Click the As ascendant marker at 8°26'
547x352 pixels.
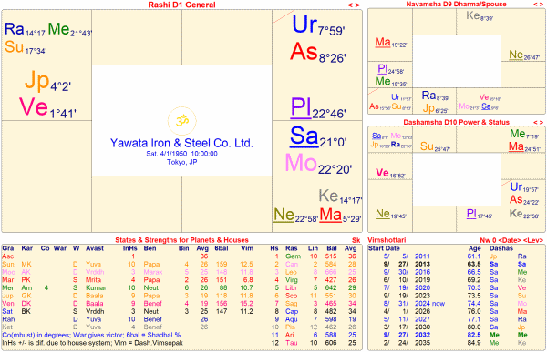304,51
